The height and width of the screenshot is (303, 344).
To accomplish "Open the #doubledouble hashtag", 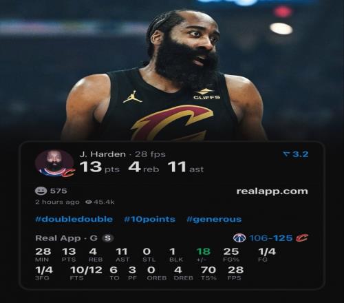I will click(74, 219).
